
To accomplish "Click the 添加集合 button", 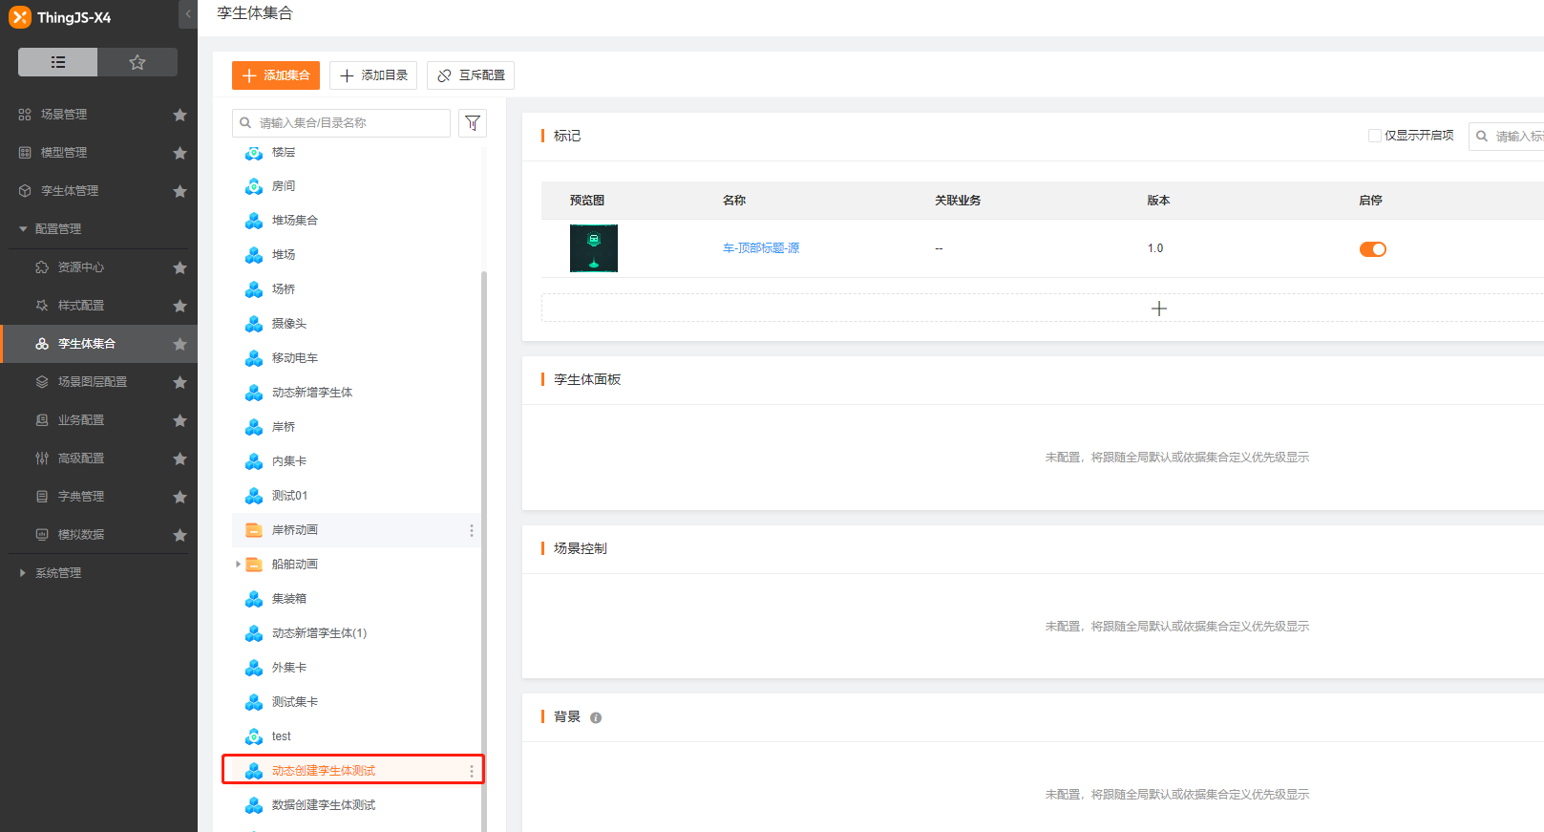I will (276, 75).
